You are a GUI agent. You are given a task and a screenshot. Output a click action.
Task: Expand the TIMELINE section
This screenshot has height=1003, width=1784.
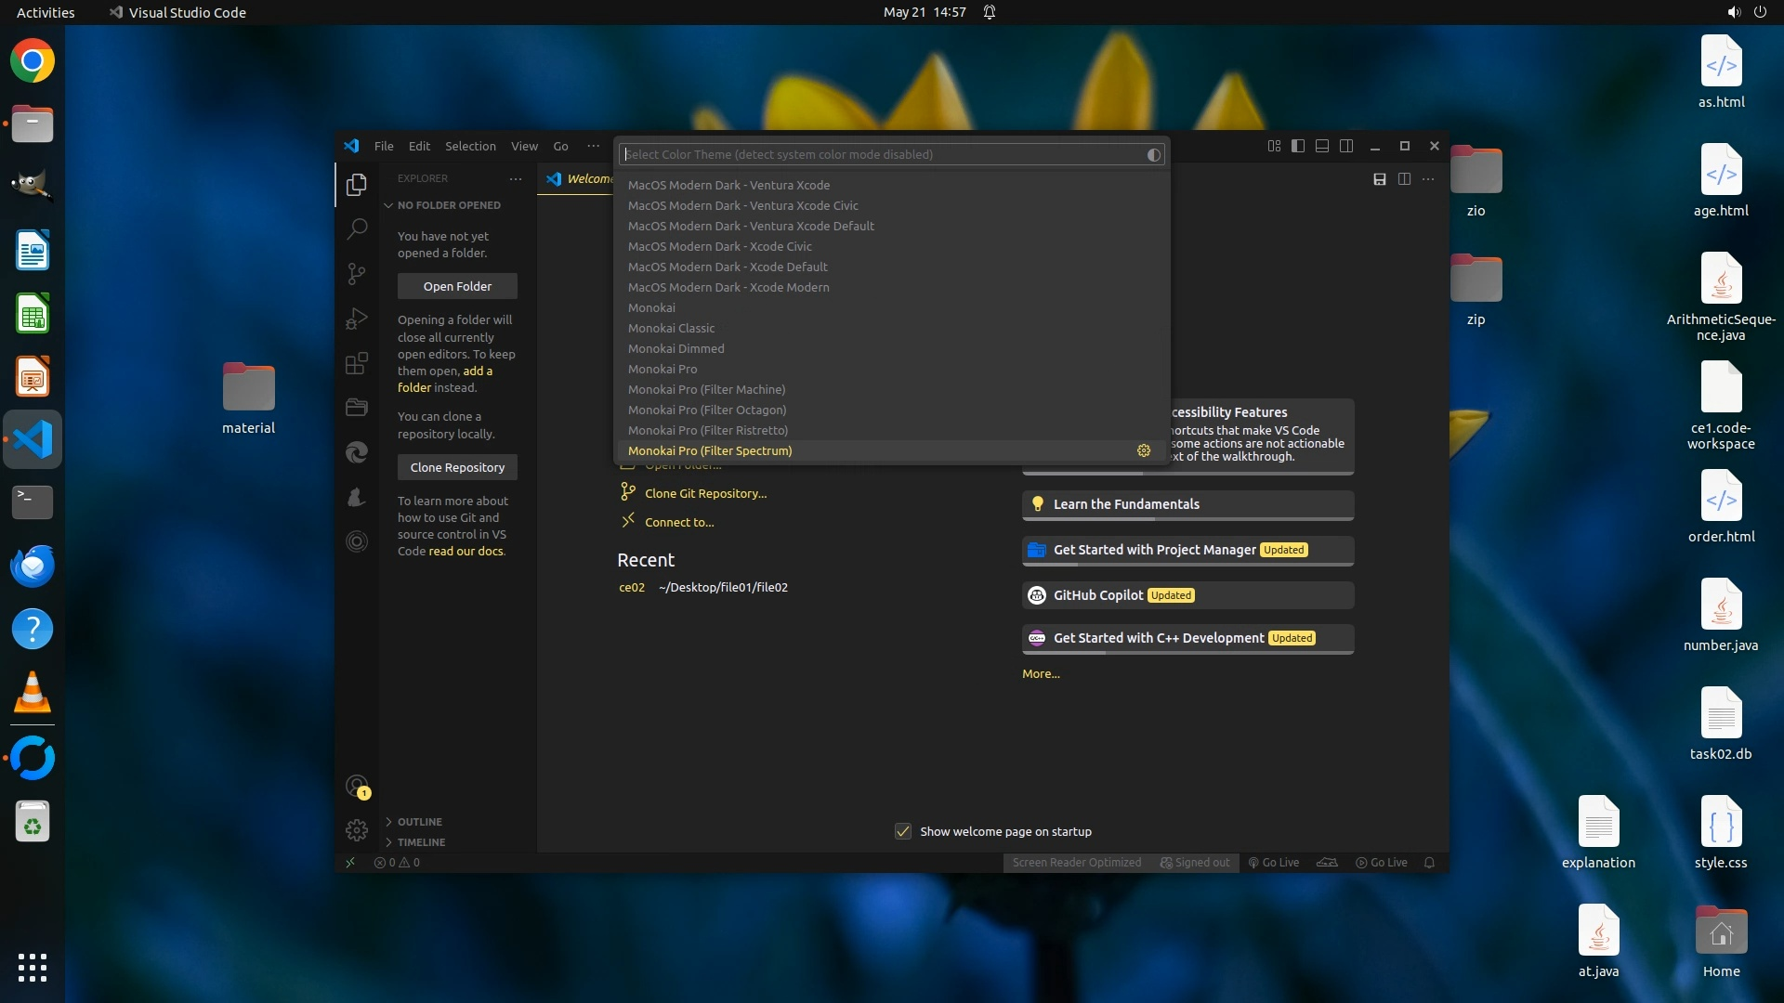pyautogui.click(x=421, y=842)
